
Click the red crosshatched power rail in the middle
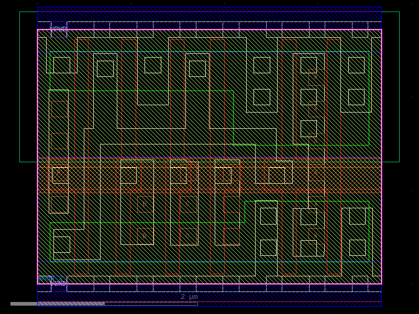tap(210, 174)
